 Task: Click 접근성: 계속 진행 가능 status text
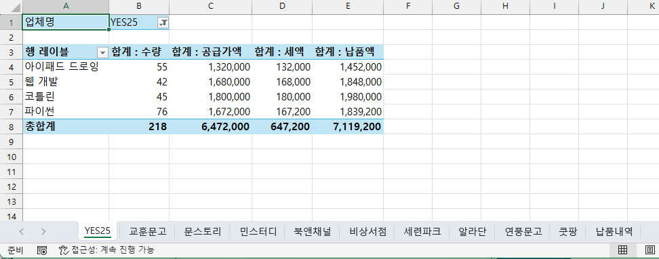[113, 251]
